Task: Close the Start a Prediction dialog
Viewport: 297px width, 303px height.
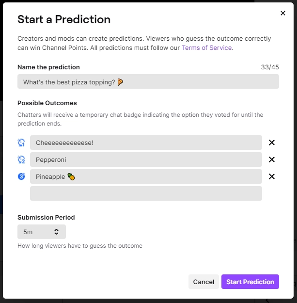Action: pyautogui.click(x=283, y=13)
